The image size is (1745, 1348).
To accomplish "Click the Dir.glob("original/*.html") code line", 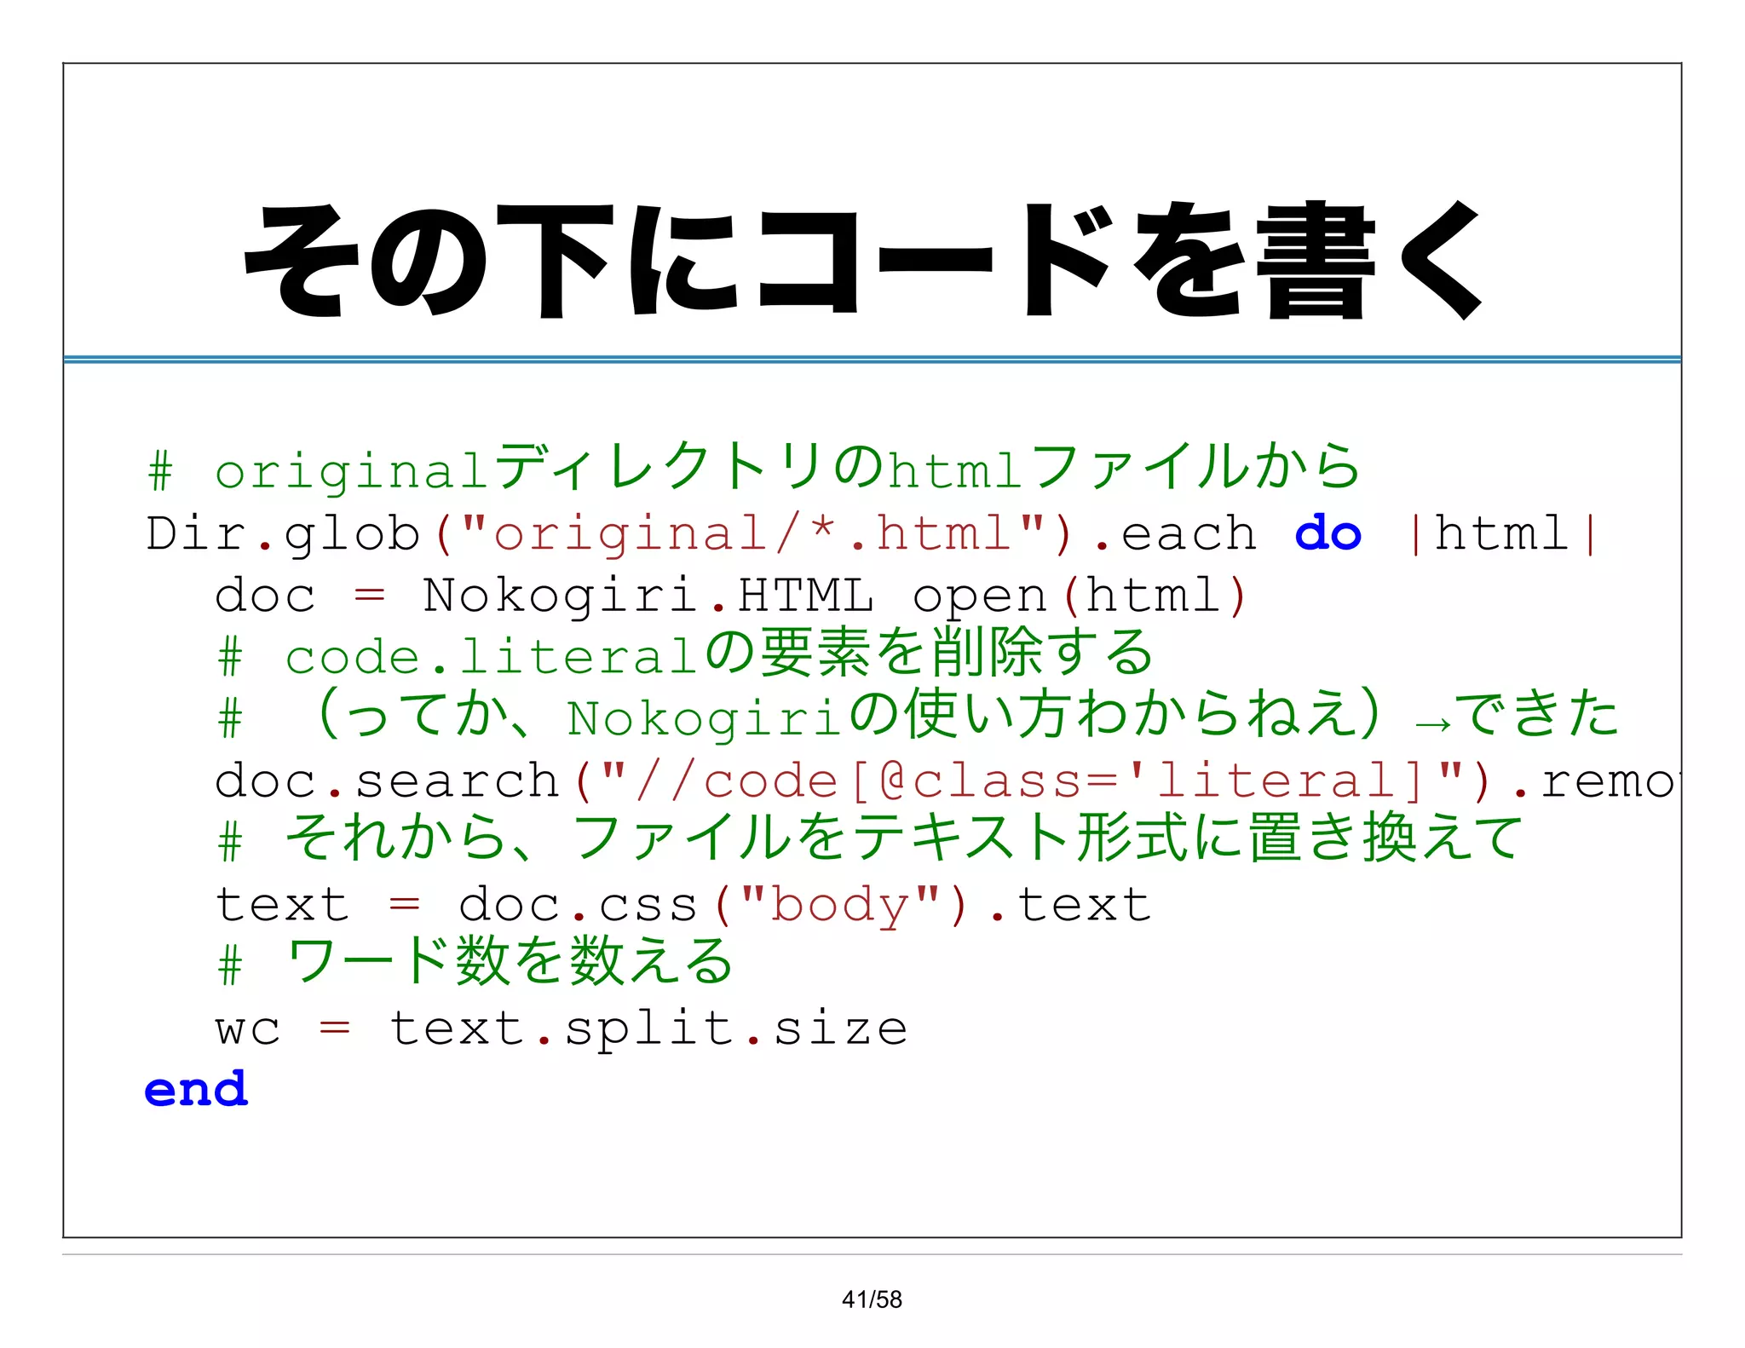I will pyautogui.click(x=871, y=534).
